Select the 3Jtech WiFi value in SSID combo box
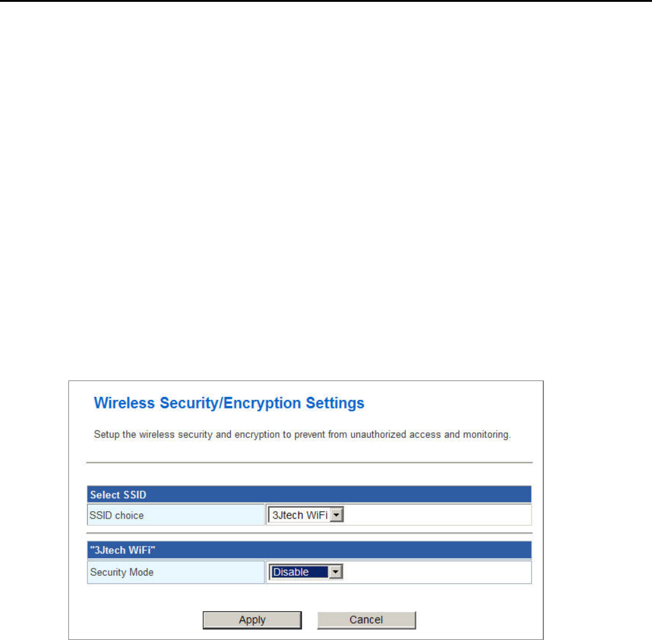This screenshot has height=640, width=652. [x=300, y=515]
